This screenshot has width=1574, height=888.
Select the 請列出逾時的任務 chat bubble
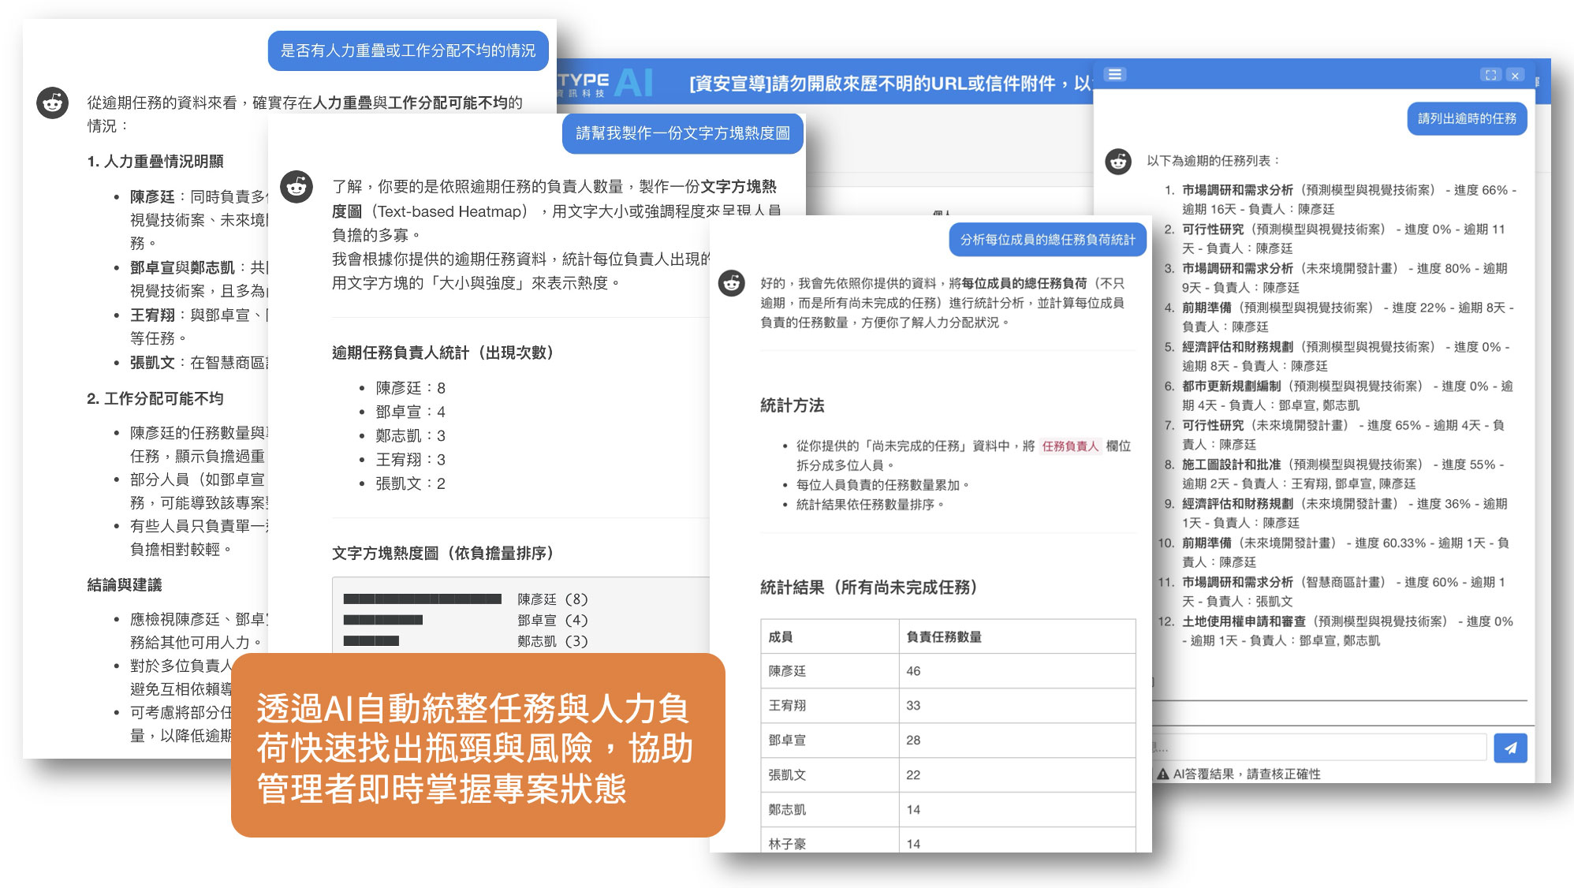[x=1467, y=118]
